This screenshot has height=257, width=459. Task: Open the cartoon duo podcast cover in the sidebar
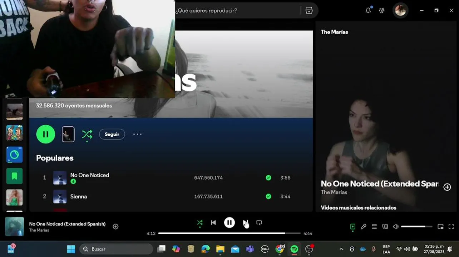[14, 133]
